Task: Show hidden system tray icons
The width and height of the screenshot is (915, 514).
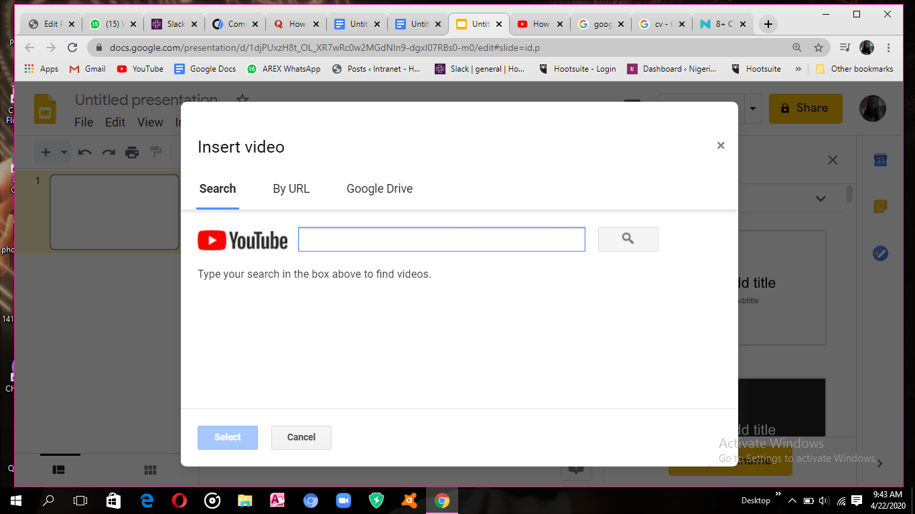Action: pos(792,501)
